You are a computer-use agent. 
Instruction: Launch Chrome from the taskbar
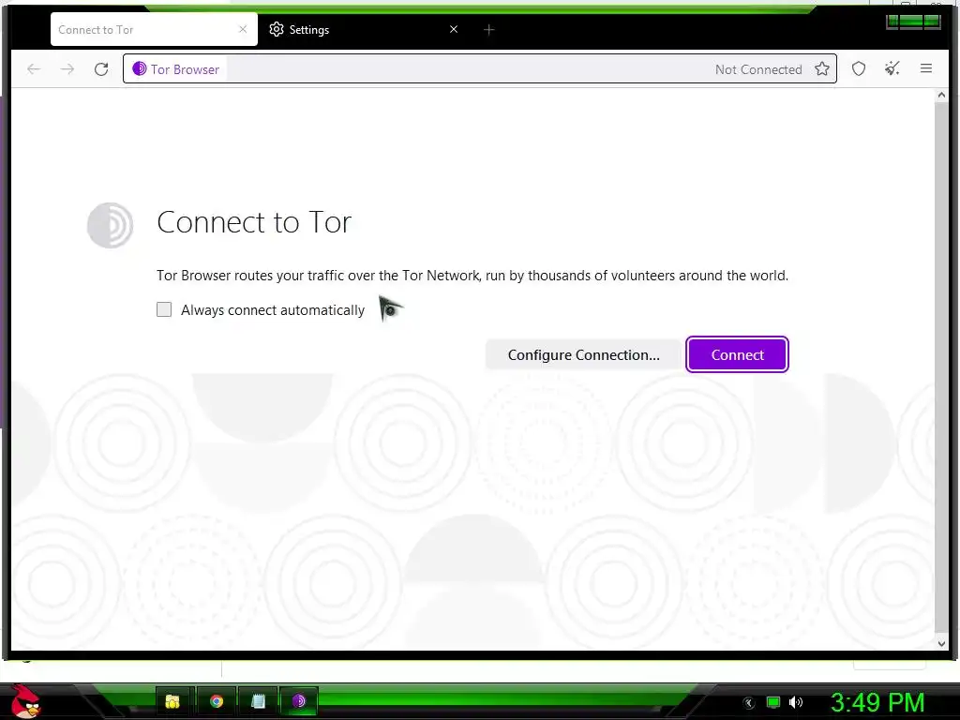[217, 701]
